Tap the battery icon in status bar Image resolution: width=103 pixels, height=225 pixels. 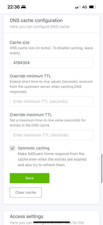coord(92,7)
